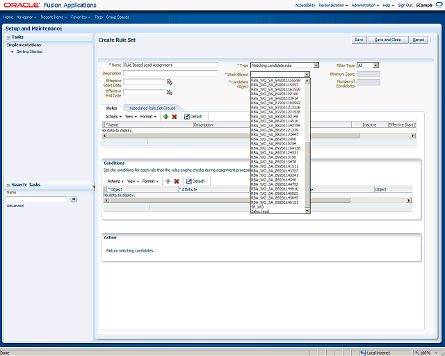Select Sales Lead from the work object list
The height and width of the screenshot is (356, 445).
point(277,211)
